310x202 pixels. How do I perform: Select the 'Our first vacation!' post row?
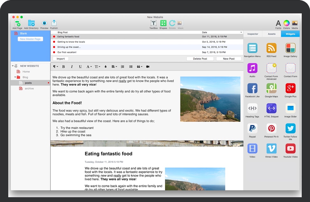pyautogui.click(x=127, y=52)
